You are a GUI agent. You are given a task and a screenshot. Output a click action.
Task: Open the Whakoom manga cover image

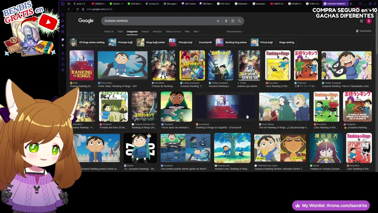(x=306, y=65)
